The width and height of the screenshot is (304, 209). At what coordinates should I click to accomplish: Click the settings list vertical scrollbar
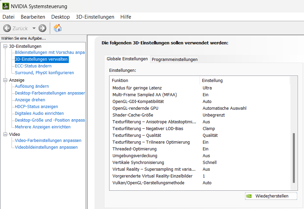(294, 133)
